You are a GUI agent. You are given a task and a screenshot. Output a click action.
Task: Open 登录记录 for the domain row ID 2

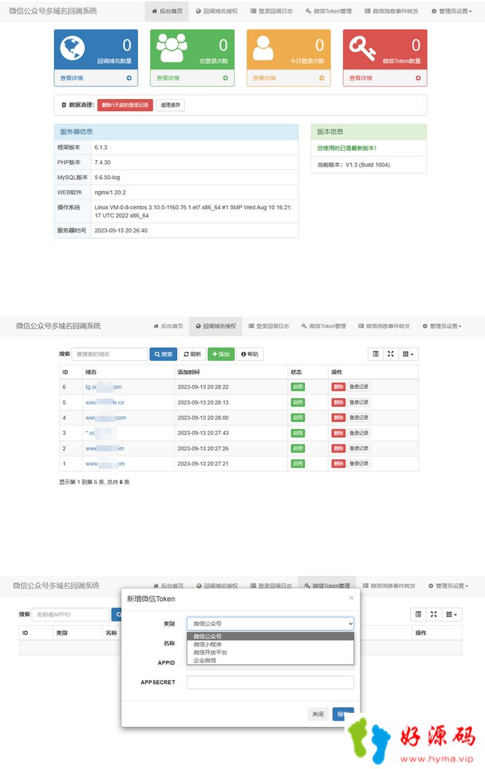click(x=359, y=448)
